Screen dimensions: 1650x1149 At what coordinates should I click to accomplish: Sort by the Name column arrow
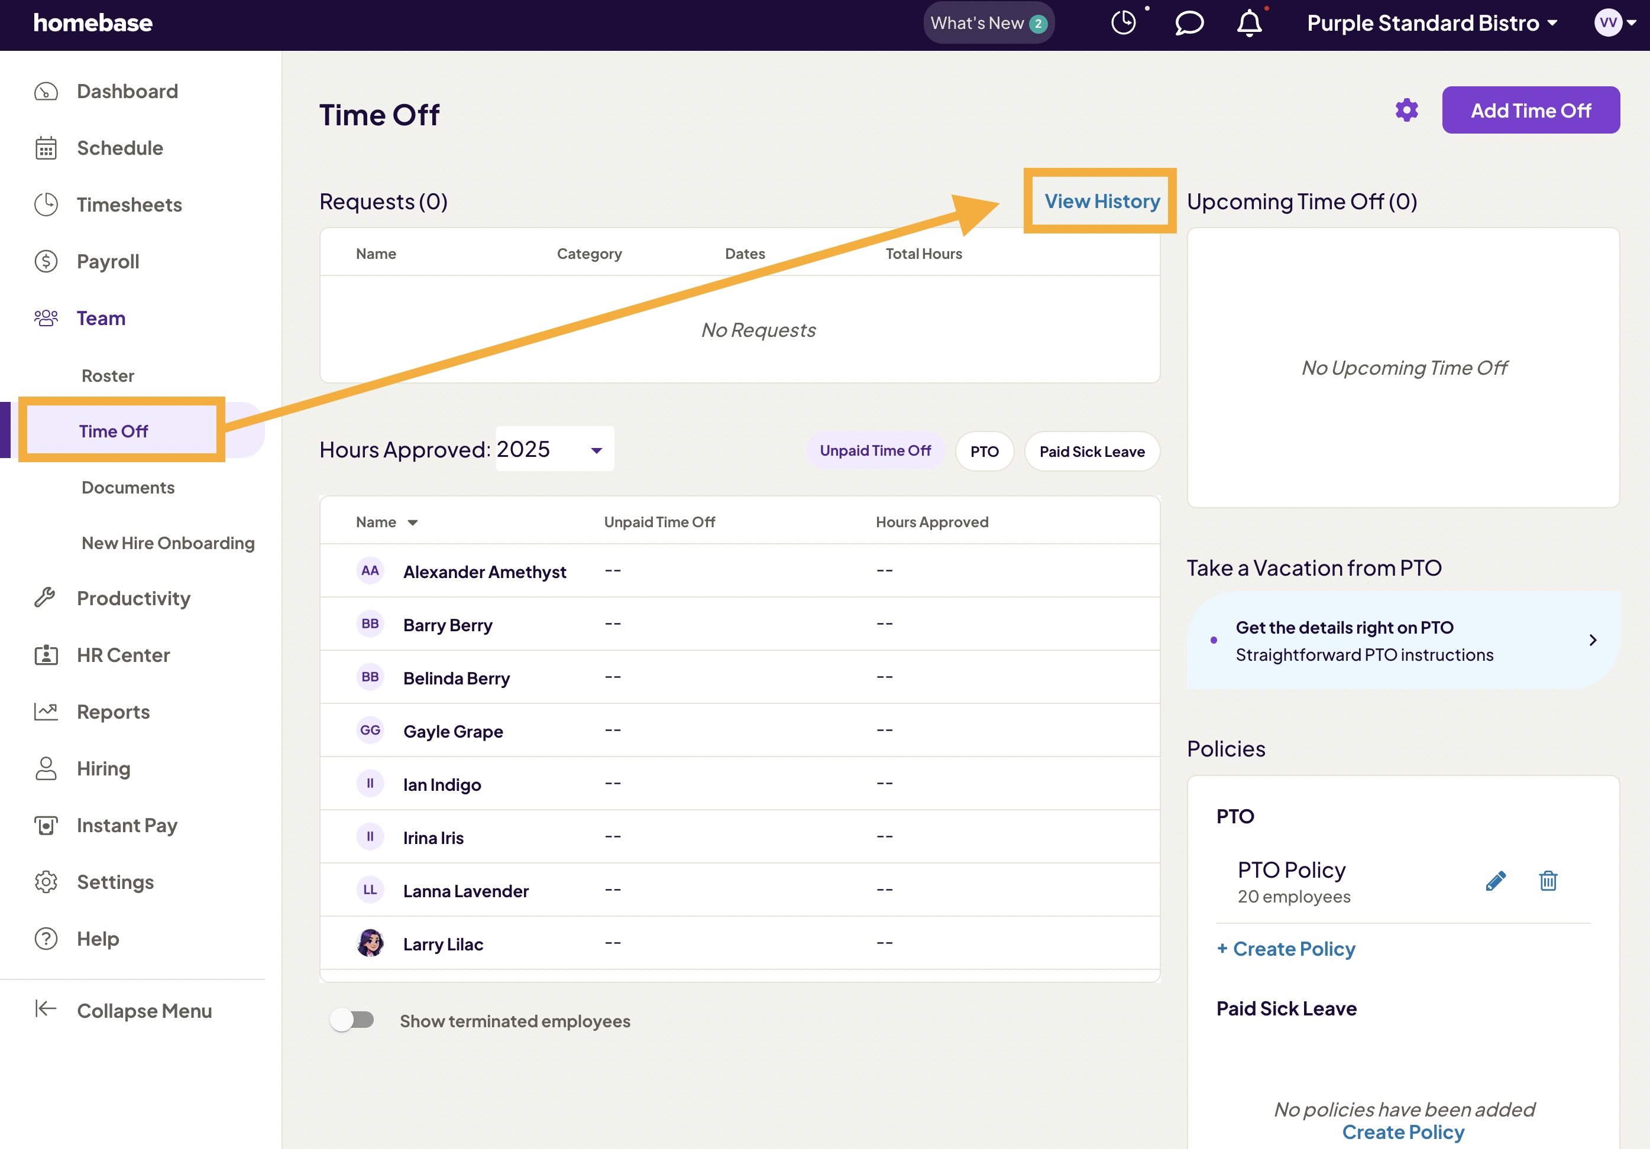click(413, 523)
